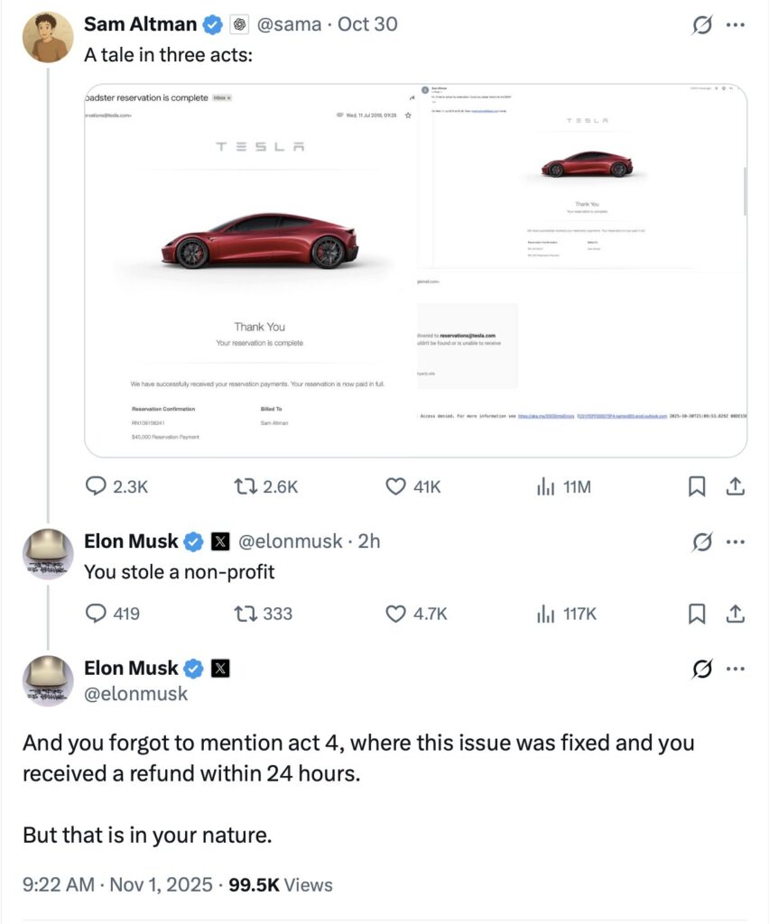Bookmark "You stole a non-profit" tweet

click(697, 614)
